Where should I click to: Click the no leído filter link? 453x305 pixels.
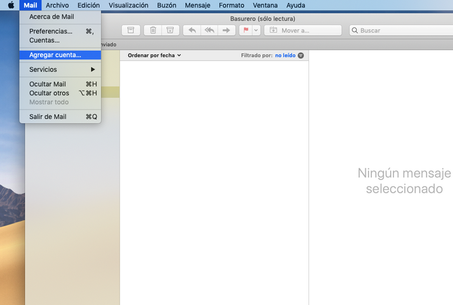click(x=285, y=56)
